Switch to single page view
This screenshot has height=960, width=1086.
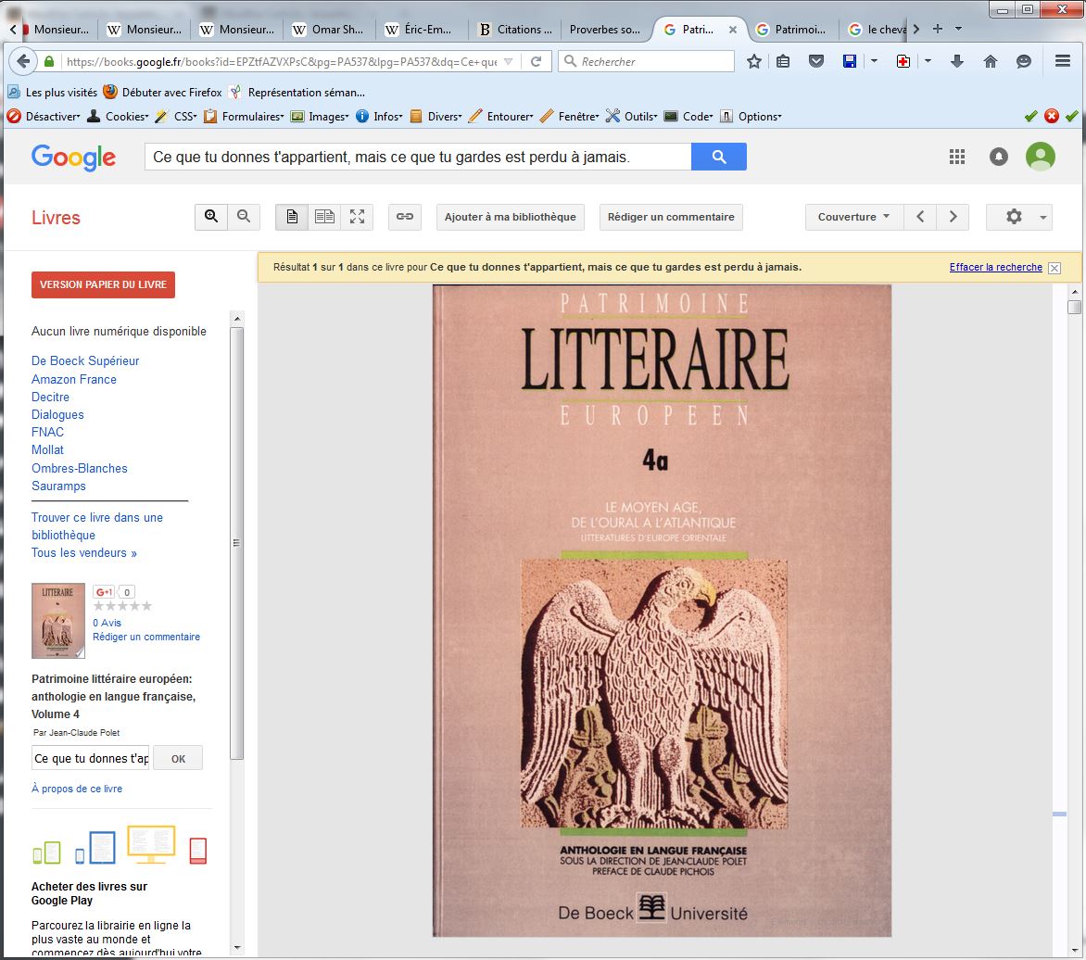click(292, 217)
